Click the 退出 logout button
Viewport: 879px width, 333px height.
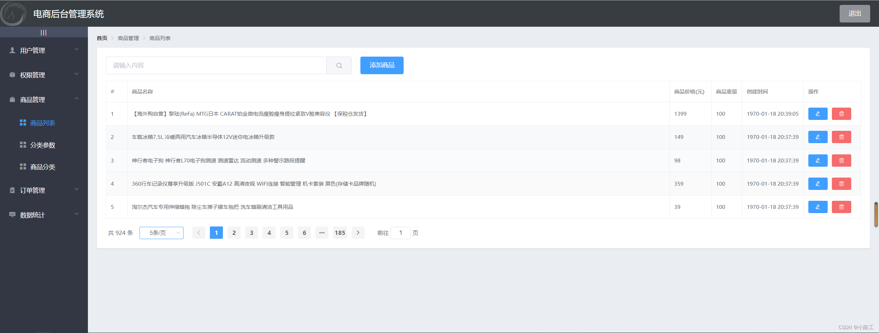855,14
